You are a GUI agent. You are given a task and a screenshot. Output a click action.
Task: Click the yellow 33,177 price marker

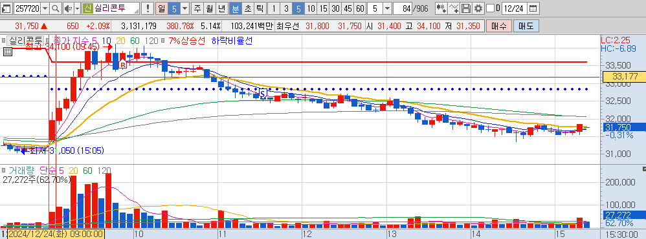(625, 76)
